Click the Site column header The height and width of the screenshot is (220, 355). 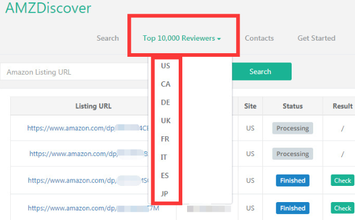(x=250, y=106)
